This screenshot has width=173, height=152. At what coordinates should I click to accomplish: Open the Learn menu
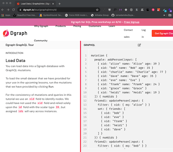[112, 26]
